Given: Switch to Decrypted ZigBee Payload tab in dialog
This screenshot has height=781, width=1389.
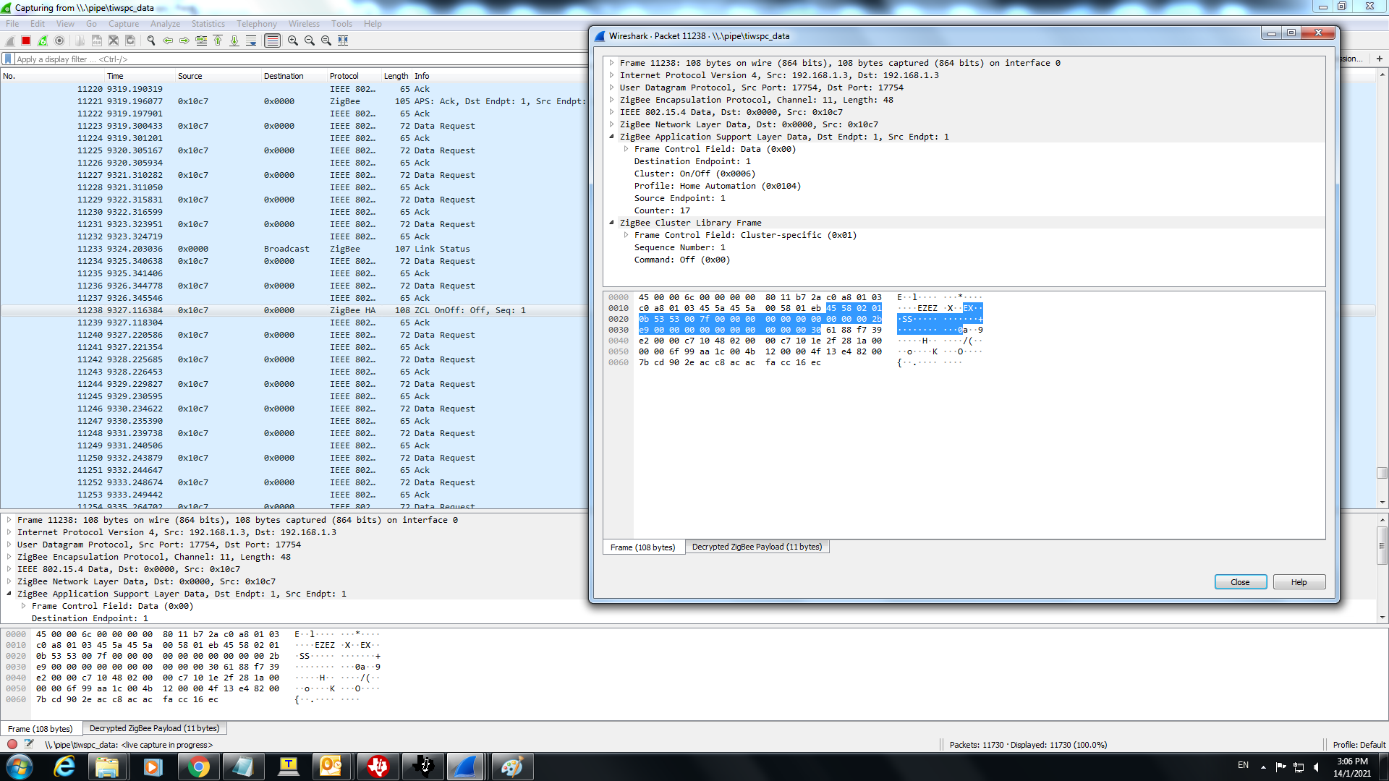Looking at the screenshot, I should pos(757,547).
